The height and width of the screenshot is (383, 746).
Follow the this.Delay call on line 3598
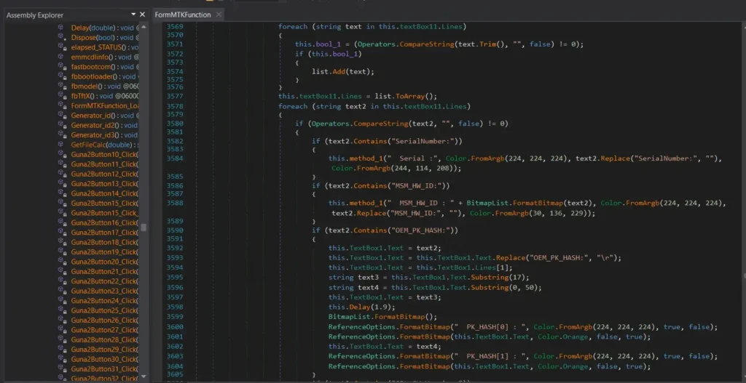tap(358, 307)
